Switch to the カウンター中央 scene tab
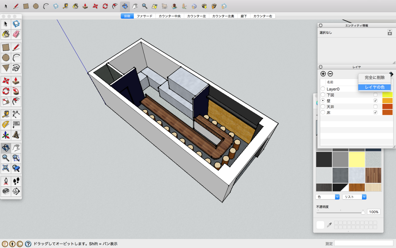 (169, 16)
